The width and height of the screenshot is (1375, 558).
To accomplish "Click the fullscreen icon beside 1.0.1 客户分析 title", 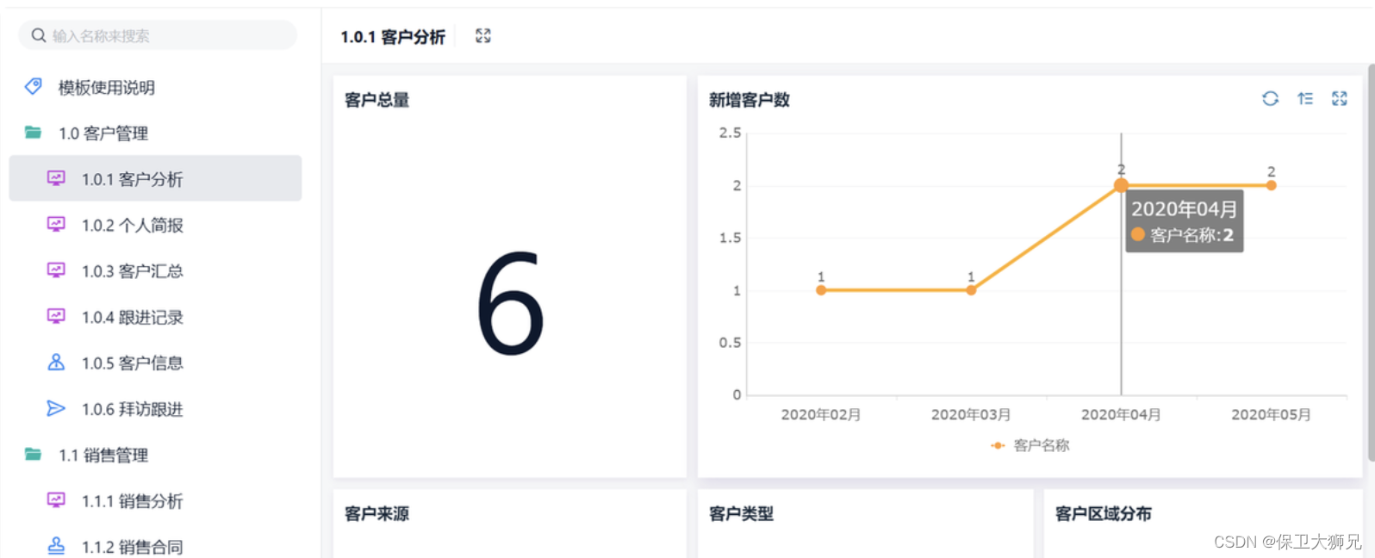I will (483, 36).
